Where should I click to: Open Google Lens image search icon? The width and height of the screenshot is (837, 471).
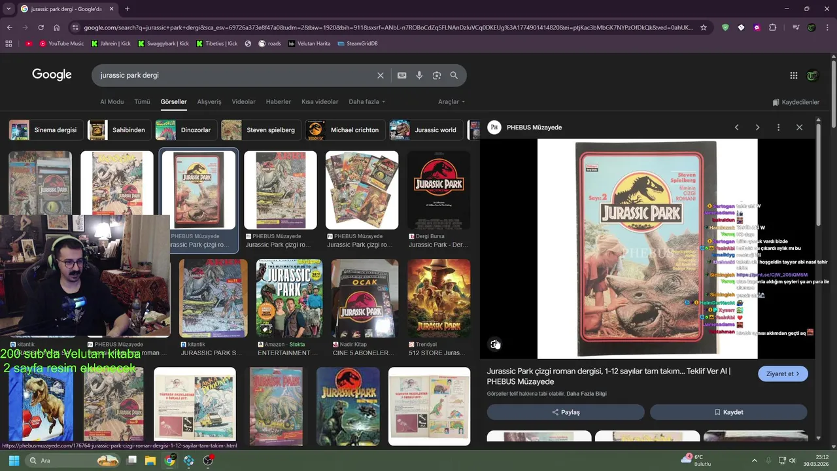(437, 75)
